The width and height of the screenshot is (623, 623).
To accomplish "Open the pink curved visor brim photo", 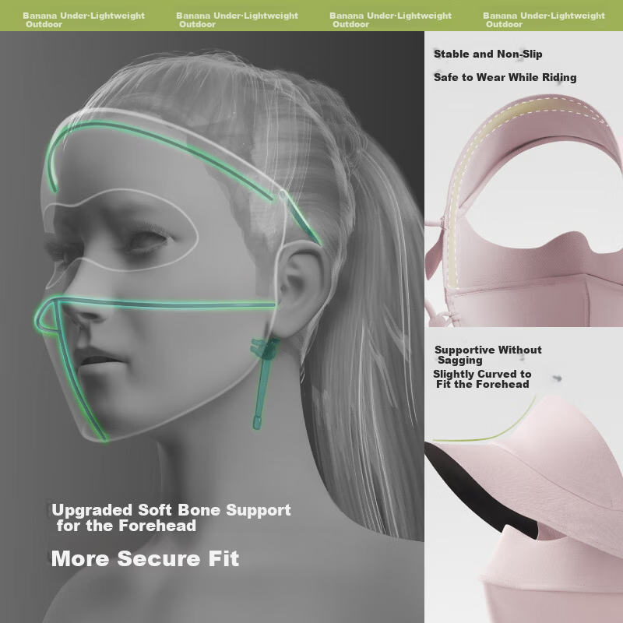I will [523, 507].
